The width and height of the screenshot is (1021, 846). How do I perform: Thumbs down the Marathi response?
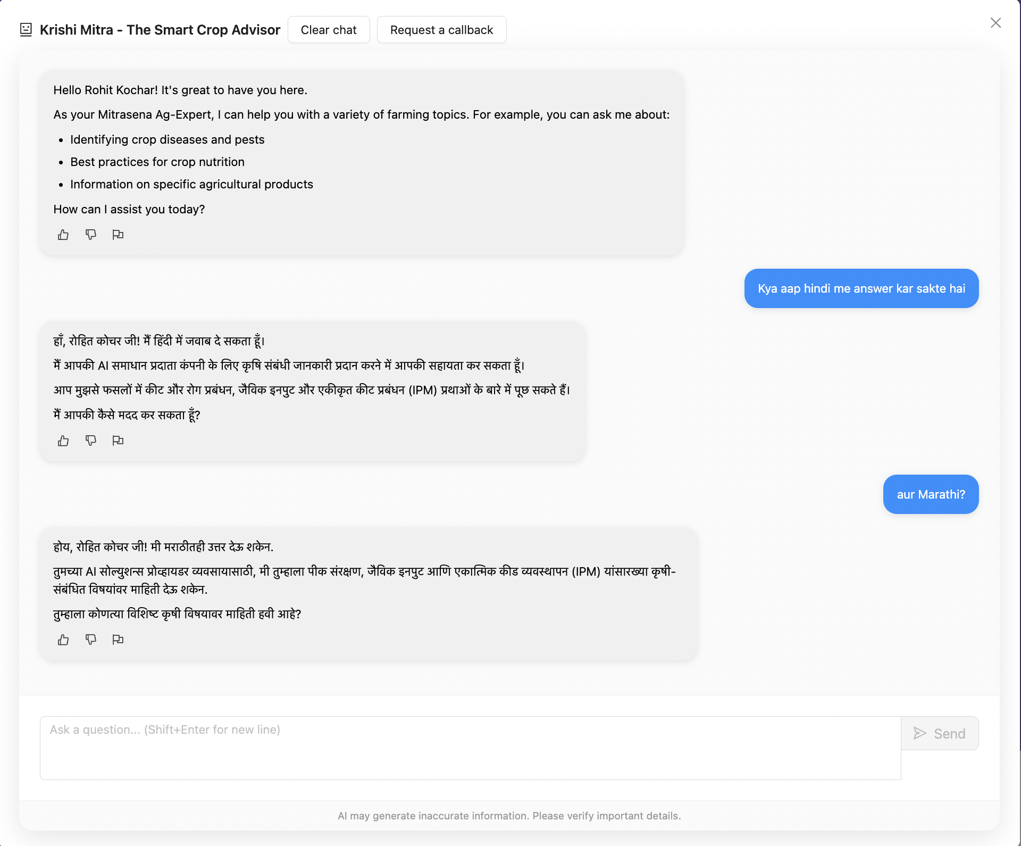(x=91, y=640)
